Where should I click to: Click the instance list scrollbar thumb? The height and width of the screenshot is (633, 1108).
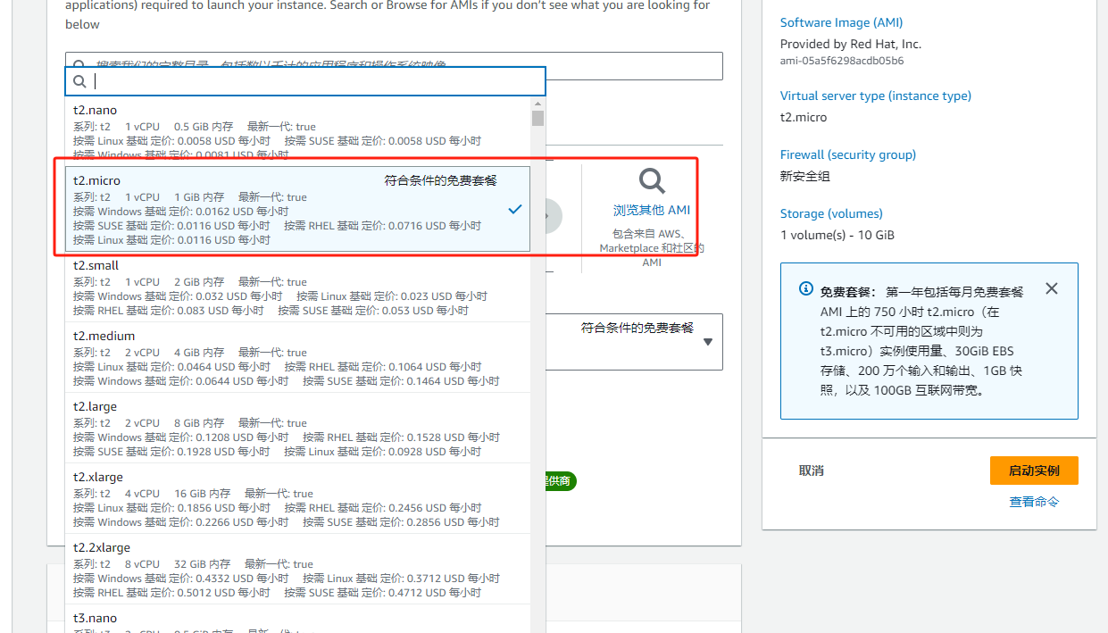[x=537, y=118]
